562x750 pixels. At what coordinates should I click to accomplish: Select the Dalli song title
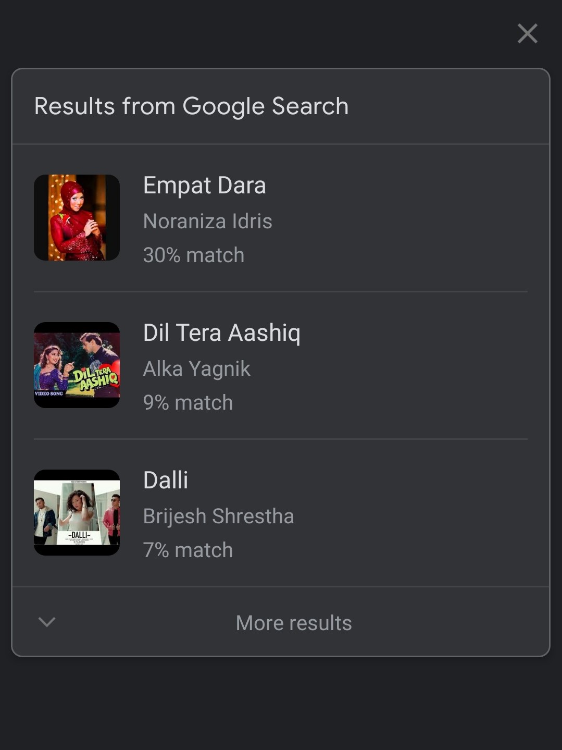pos(166,480)
